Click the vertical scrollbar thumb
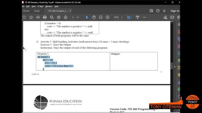 click(172, 66)
